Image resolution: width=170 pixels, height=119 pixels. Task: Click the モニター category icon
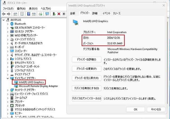coord(12,113)
